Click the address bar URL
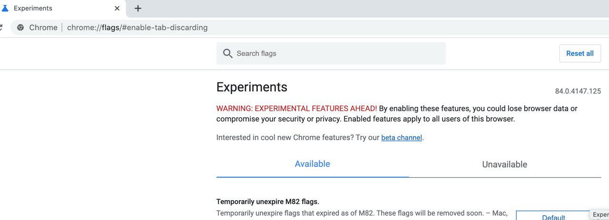609x220 pixels. (137, 27)
